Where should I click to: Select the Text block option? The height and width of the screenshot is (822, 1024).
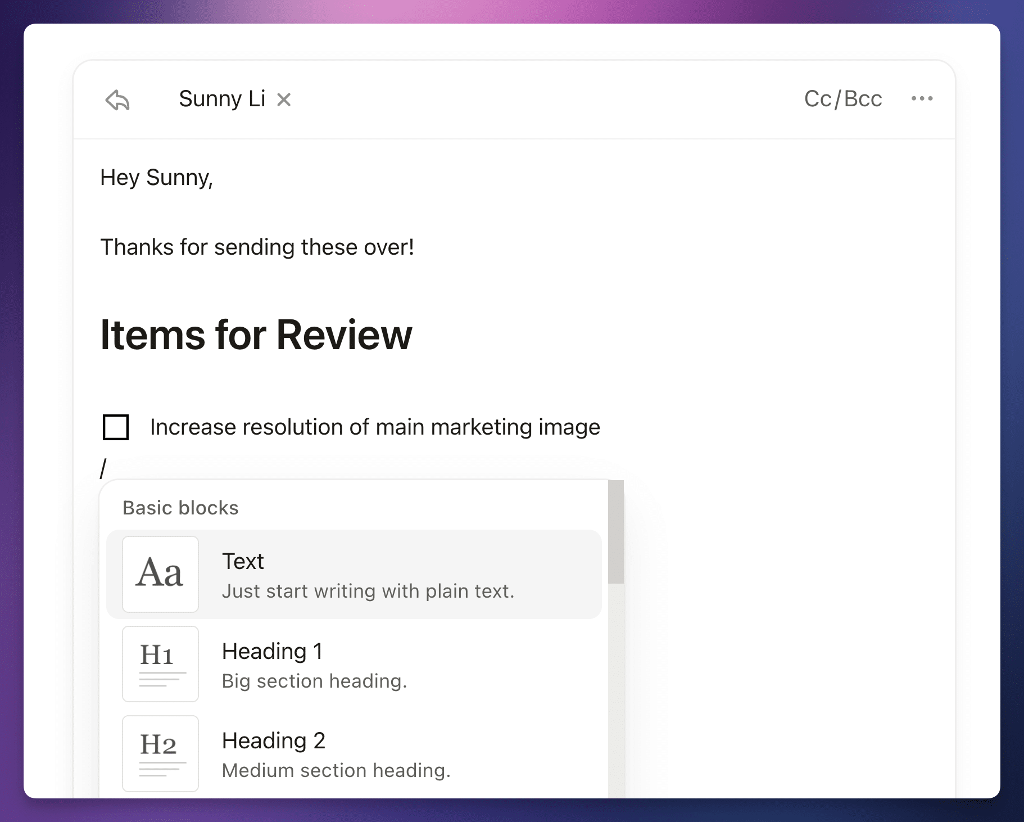click(x=354, y=574)
